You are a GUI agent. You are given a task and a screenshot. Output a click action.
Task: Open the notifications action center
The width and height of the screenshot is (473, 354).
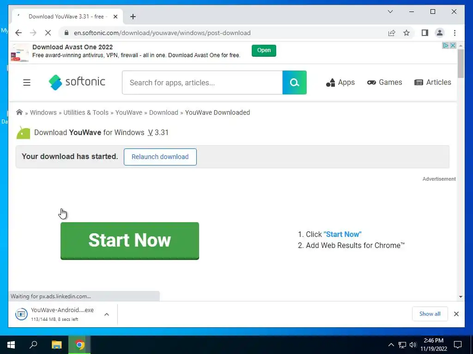pyautogui.click(x=458, y=345)
